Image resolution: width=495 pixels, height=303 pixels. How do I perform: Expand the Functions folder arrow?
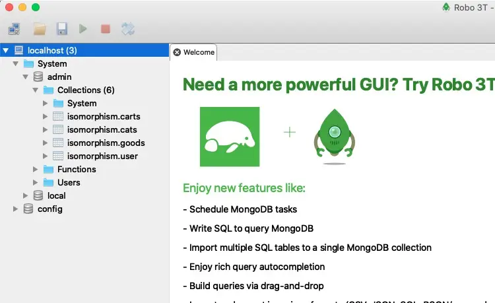[36, 170]
